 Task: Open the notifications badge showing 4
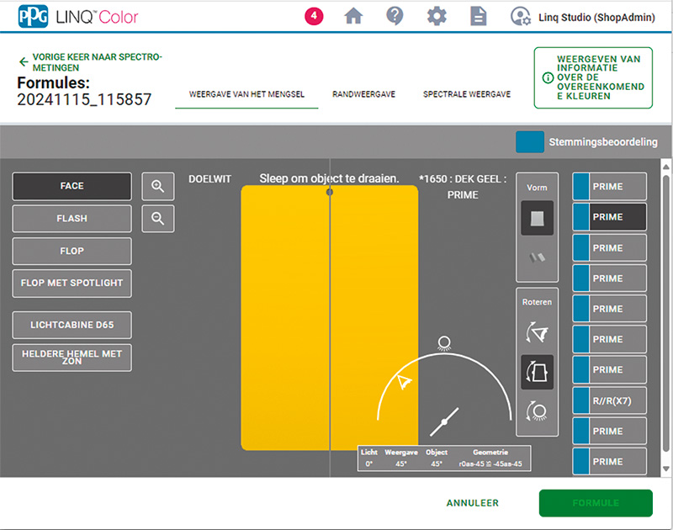314,16
